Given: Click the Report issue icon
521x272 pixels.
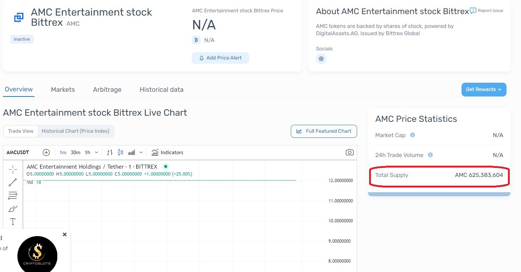Looking at the screenshot, I should point(473,11).
